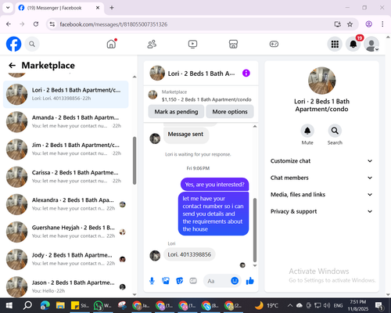Expand Privacy & support section
Image resolution: width=391 pixels, height=313 pixels.
coord(321,211)
